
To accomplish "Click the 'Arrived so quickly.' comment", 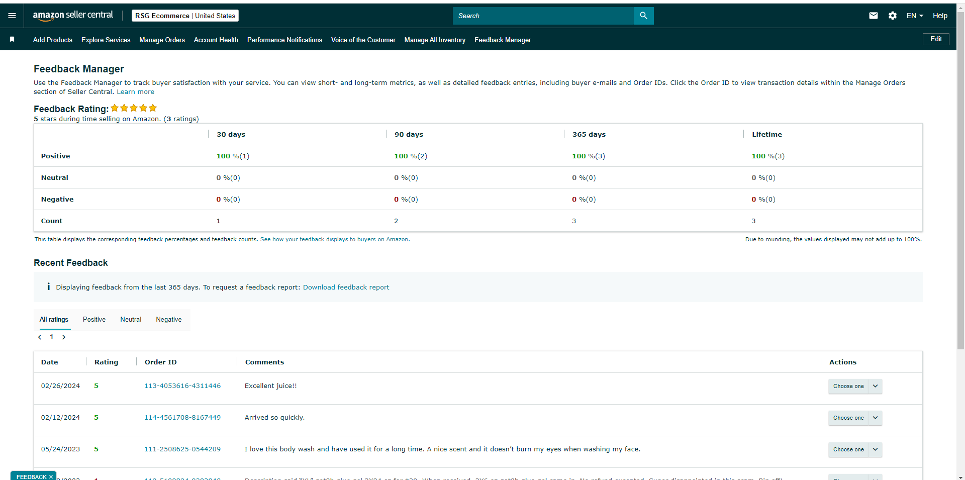I will [275, 418].
